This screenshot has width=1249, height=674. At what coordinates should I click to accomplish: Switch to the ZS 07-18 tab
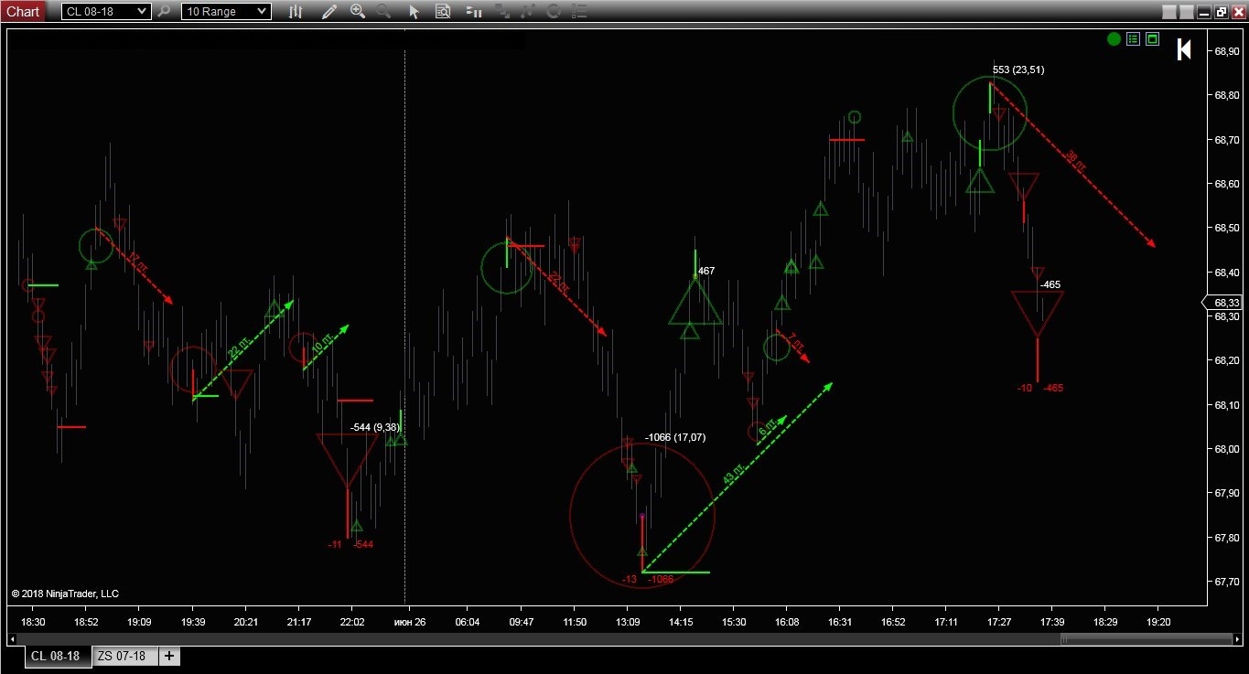122,656
